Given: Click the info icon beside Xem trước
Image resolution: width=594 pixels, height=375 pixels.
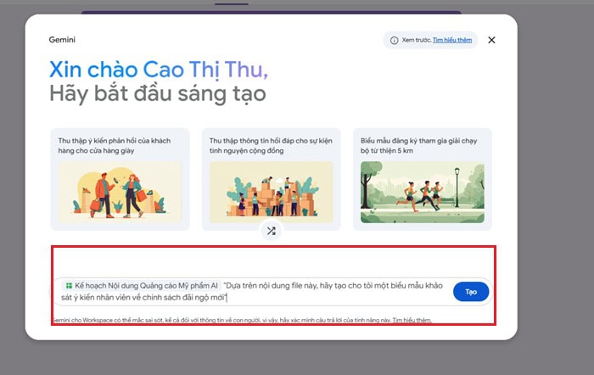Looking at the screenshot, I should coord(394,40).
